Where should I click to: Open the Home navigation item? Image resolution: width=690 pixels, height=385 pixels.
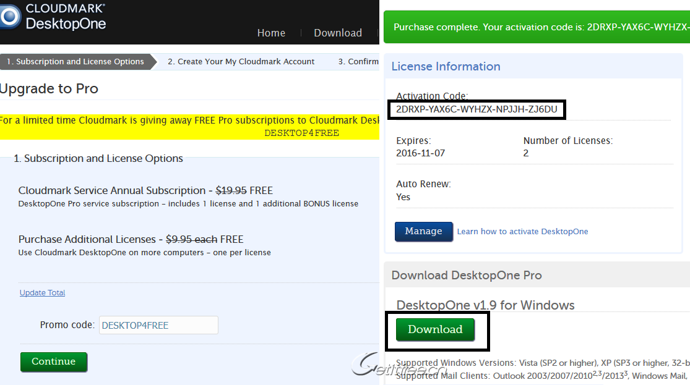point(271,33)
